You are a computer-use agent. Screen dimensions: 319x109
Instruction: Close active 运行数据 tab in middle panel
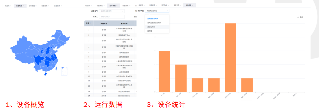pyautogui.click(x=117, y=6)
